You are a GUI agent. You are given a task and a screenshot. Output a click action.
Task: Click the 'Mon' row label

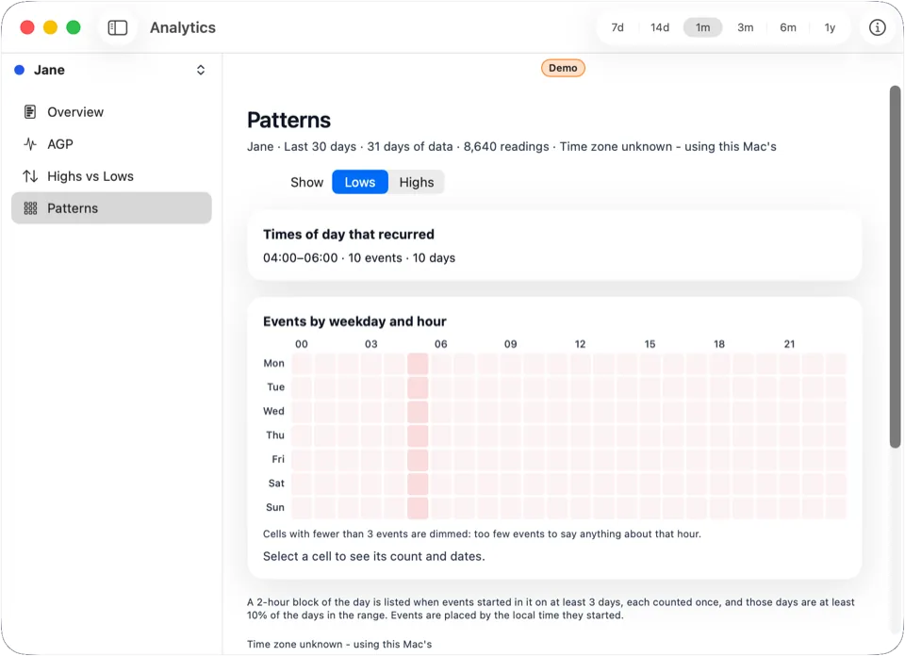tap(273, 363)
